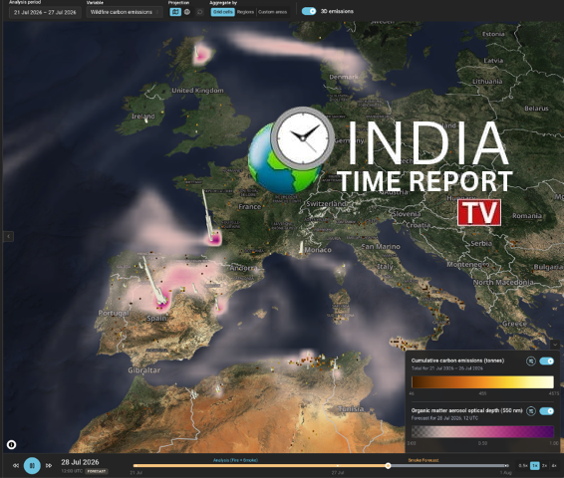Pause the timeline playback
564x478 pixels.
coord(32,465)
